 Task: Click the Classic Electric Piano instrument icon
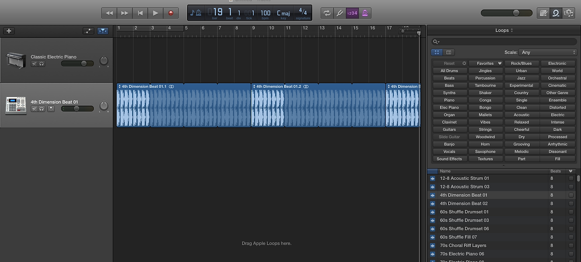(15, 60)
